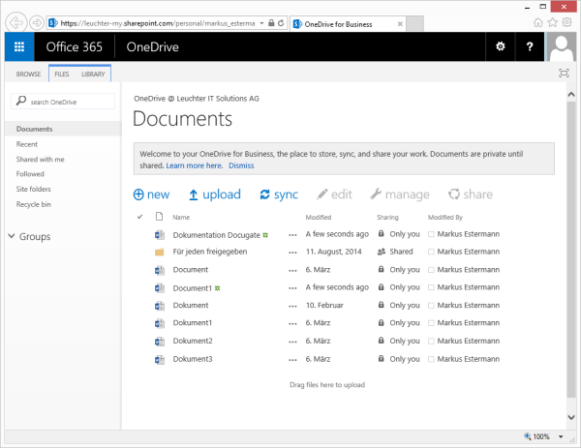Sort by the Sharing column header
This screenshot has height=448, width=581.
[387, 218]
